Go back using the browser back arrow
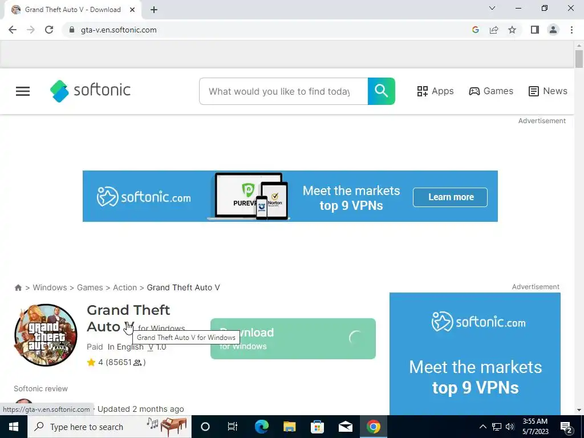The height and width of the screenshot is (438, 584). [x=13, y=30]
